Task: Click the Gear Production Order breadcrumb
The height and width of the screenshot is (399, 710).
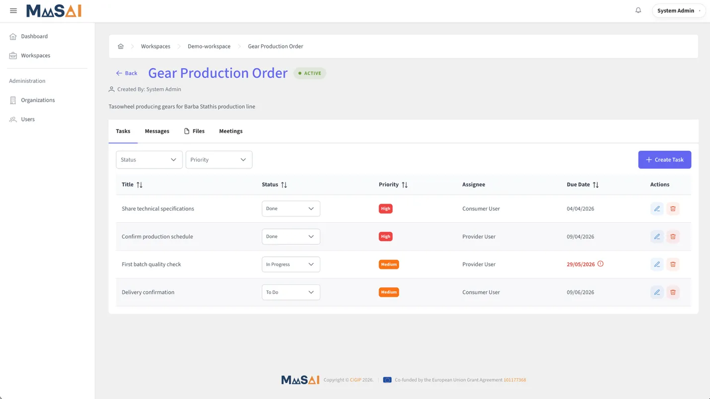Action: (276, 46)
